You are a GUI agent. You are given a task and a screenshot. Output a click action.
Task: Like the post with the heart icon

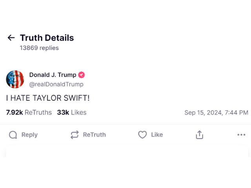(142, 135)
